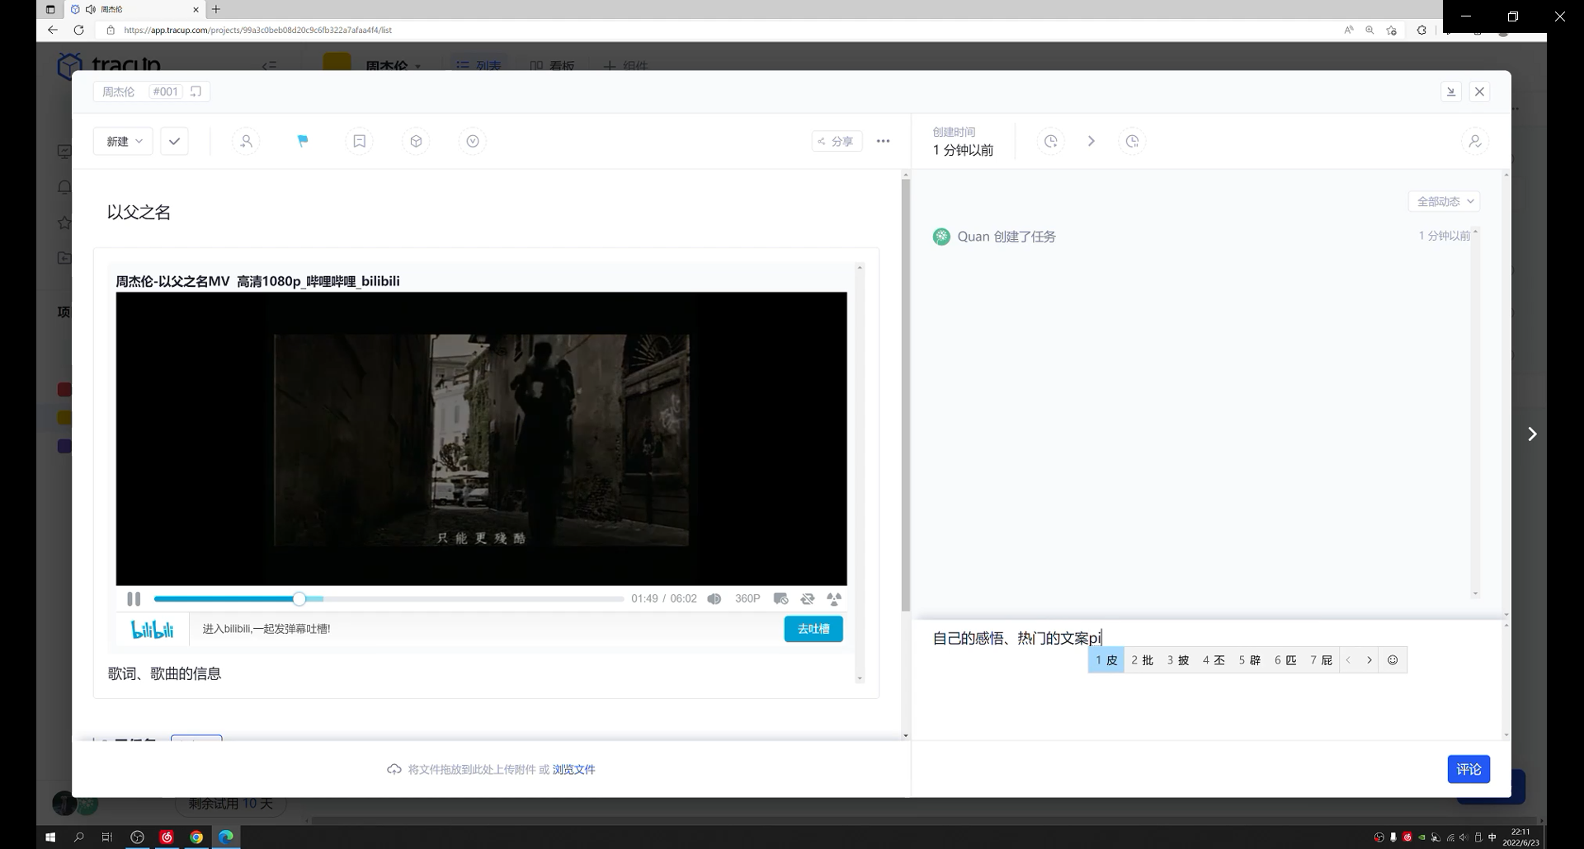Screen dimensions: 1584x849
Task: Select IME candidate 2 批
Action: tap(1142, 660)
